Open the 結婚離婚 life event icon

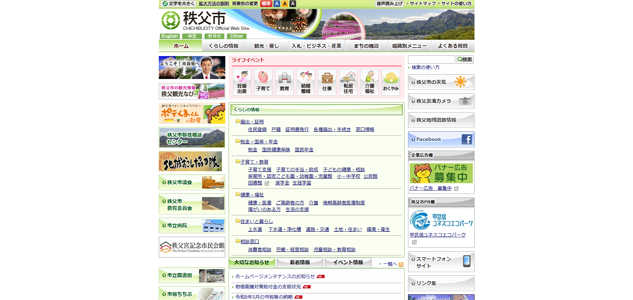[306, 82]
